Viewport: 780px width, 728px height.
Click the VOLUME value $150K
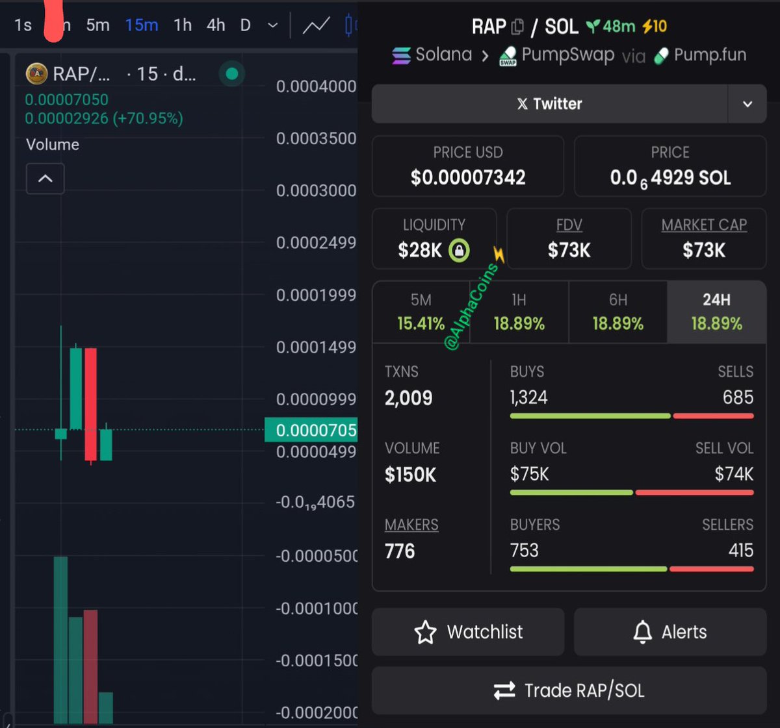[410, 475]
